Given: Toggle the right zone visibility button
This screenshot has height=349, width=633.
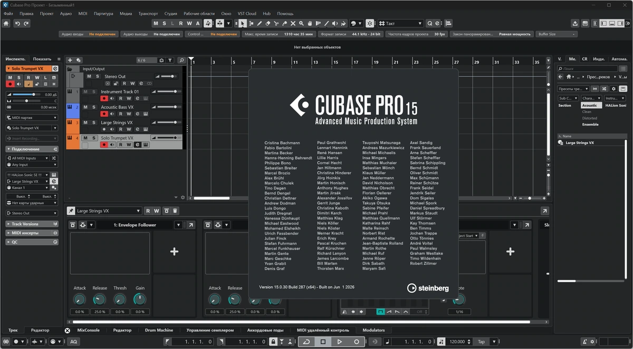Looking at the screenshot, I should 620,23.
